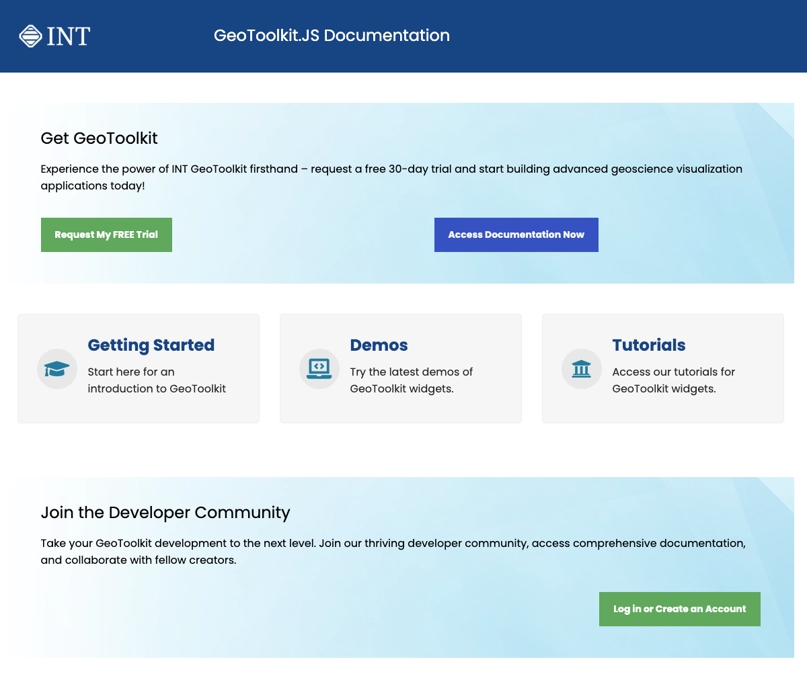Click text "Start here for an introduction to GeoToolkit"
The image size is (807, 676).
tap(157, 380)
